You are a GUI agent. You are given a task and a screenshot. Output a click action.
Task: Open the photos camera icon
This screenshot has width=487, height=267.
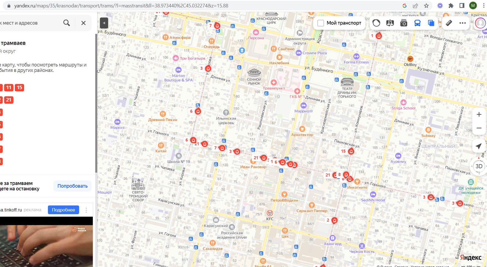coord(404,23)
